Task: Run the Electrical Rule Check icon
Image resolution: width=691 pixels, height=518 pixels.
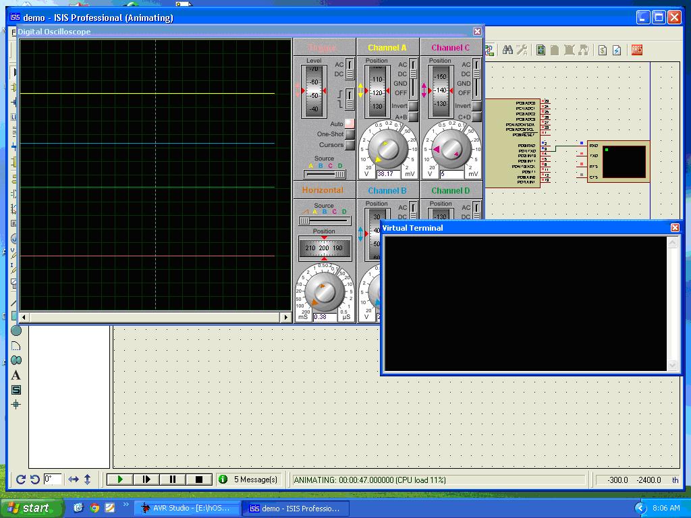Action: coord(616,50)
